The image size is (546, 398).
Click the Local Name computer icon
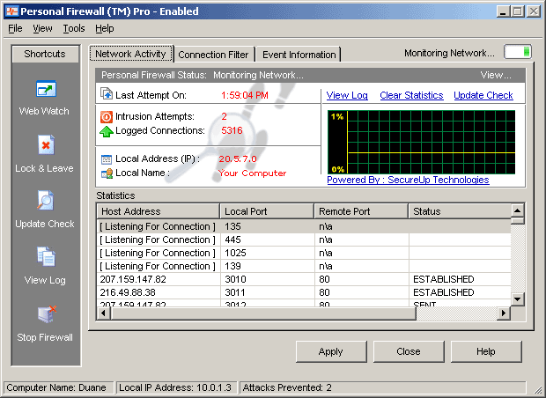pyautogui.click(x=107, y=173)
